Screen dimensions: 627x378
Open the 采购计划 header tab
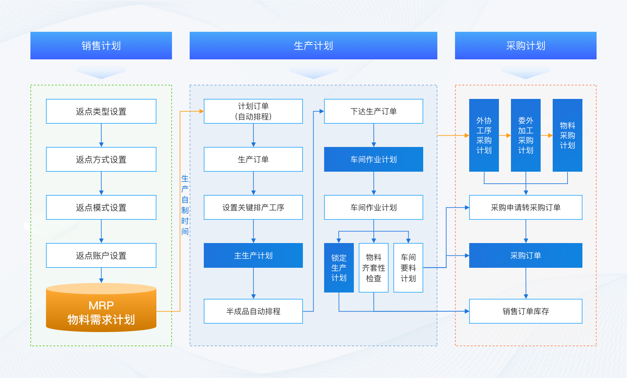pyautogui.click(x=525, y=46)
